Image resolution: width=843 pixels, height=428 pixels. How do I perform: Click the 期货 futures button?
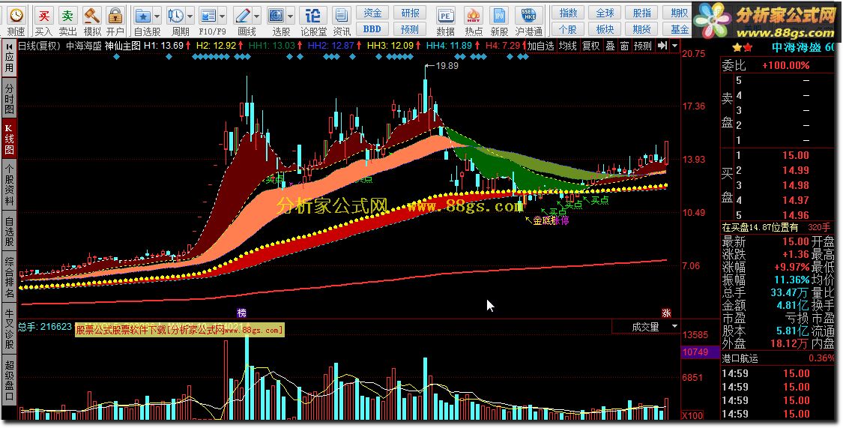tap(642, 29)
